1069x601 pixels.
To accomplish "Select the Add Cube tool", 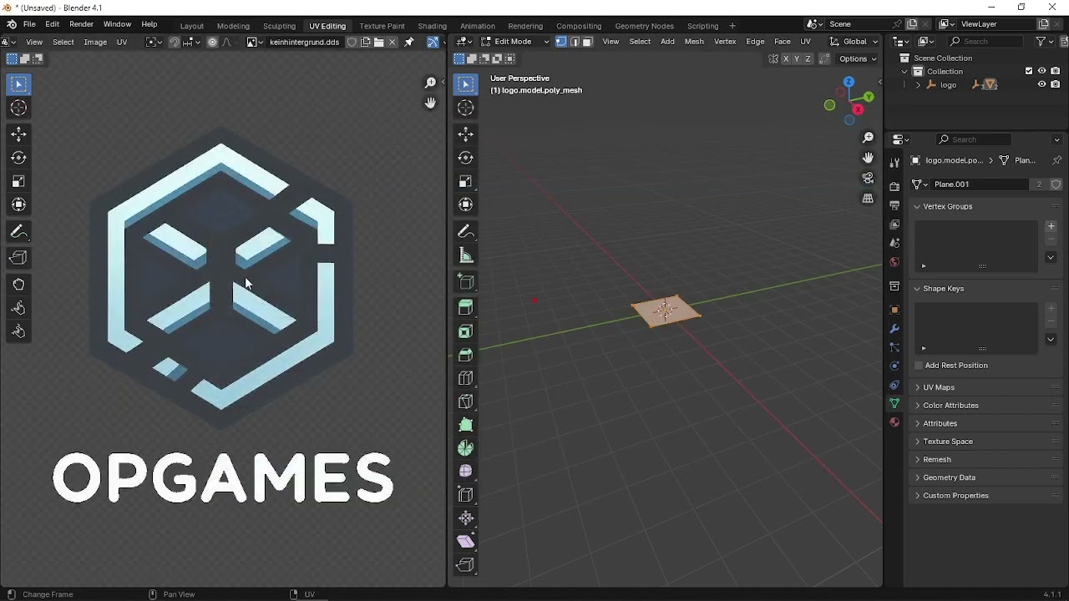I will click(466, 282).
